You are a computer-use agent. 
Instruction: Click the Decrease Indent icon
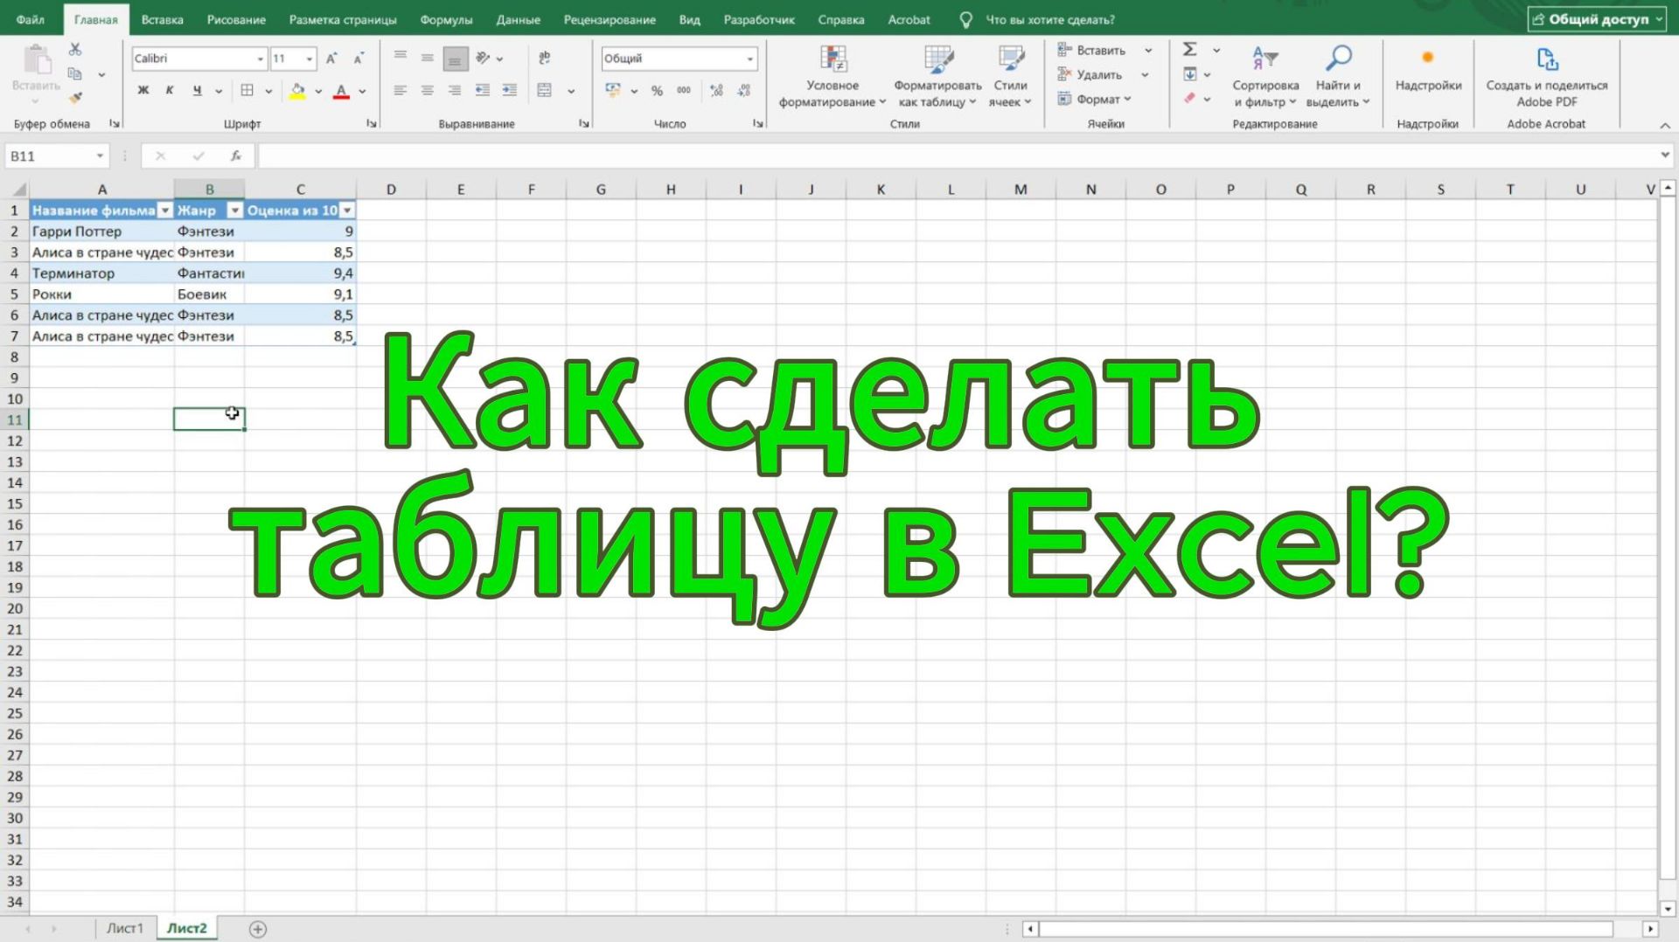(x=483, y=90)
